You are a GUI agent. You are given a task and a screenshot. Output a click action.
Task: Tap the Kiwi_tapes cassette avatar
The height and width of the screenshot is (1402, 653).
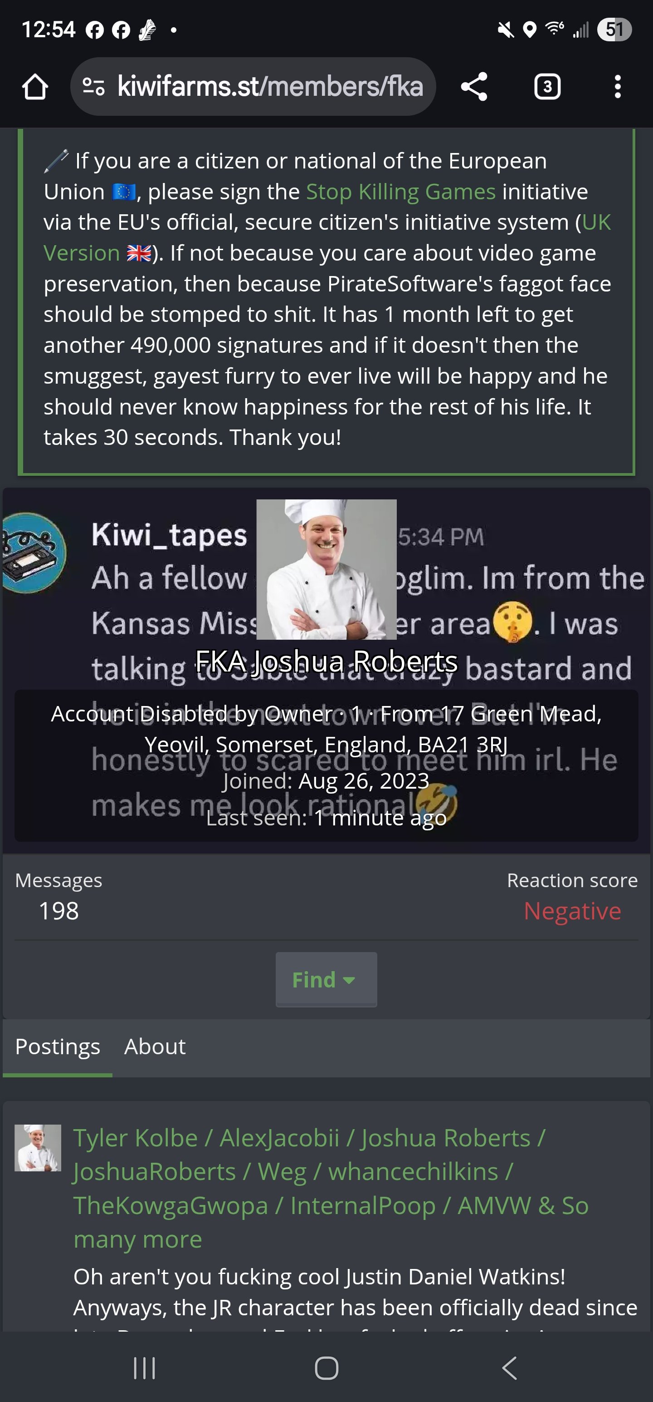pos(34,553)
